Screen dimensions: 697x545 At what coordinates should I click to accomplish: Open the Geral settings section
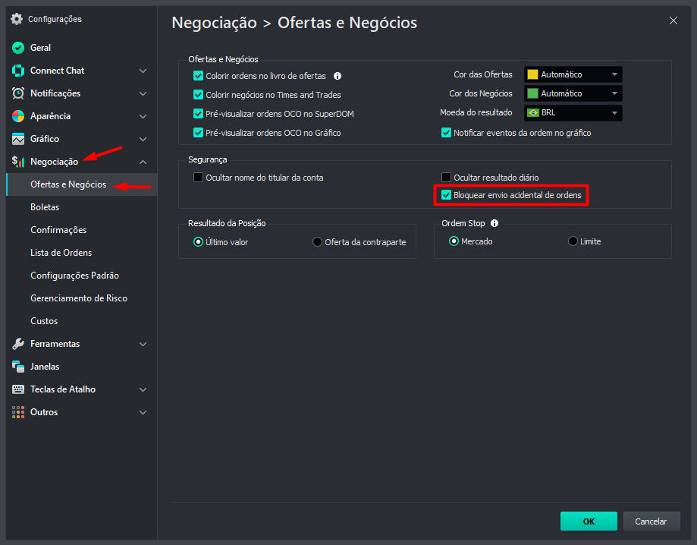[17, 47]
